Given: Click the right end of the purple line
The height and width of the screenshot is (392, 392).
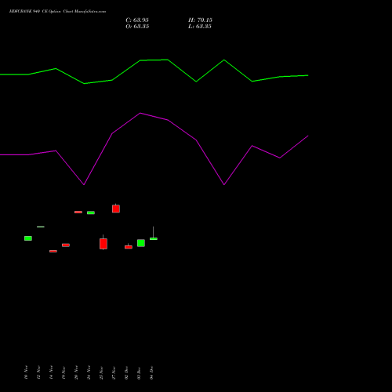Looking at the screenshot, I should point(308,136).
